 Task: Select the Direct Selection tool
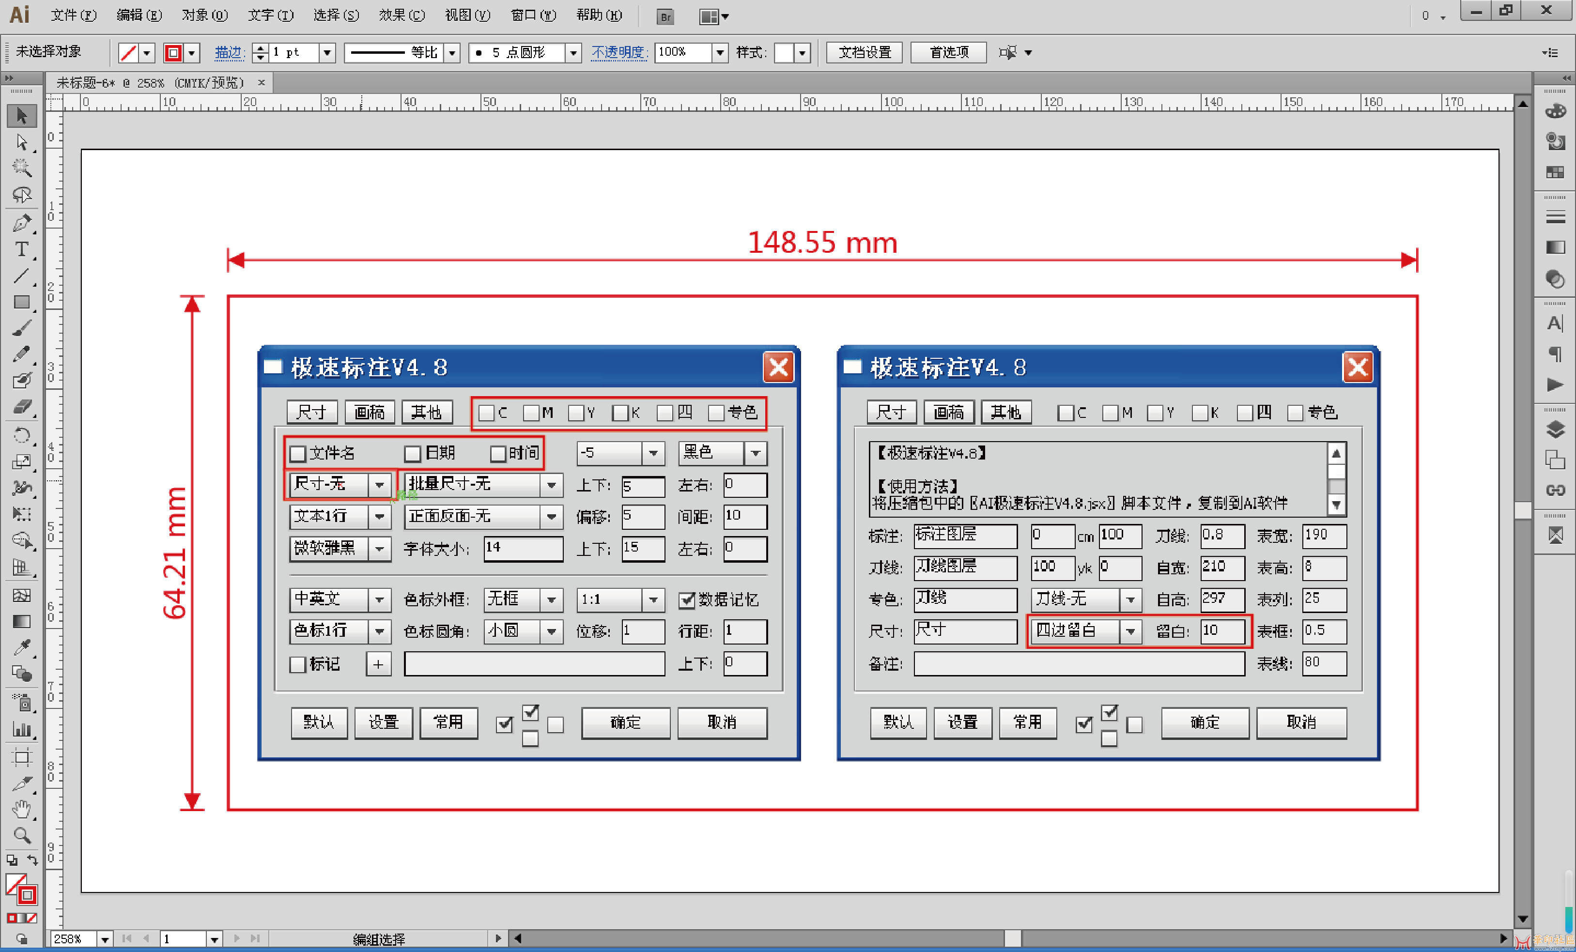[22, 142]
